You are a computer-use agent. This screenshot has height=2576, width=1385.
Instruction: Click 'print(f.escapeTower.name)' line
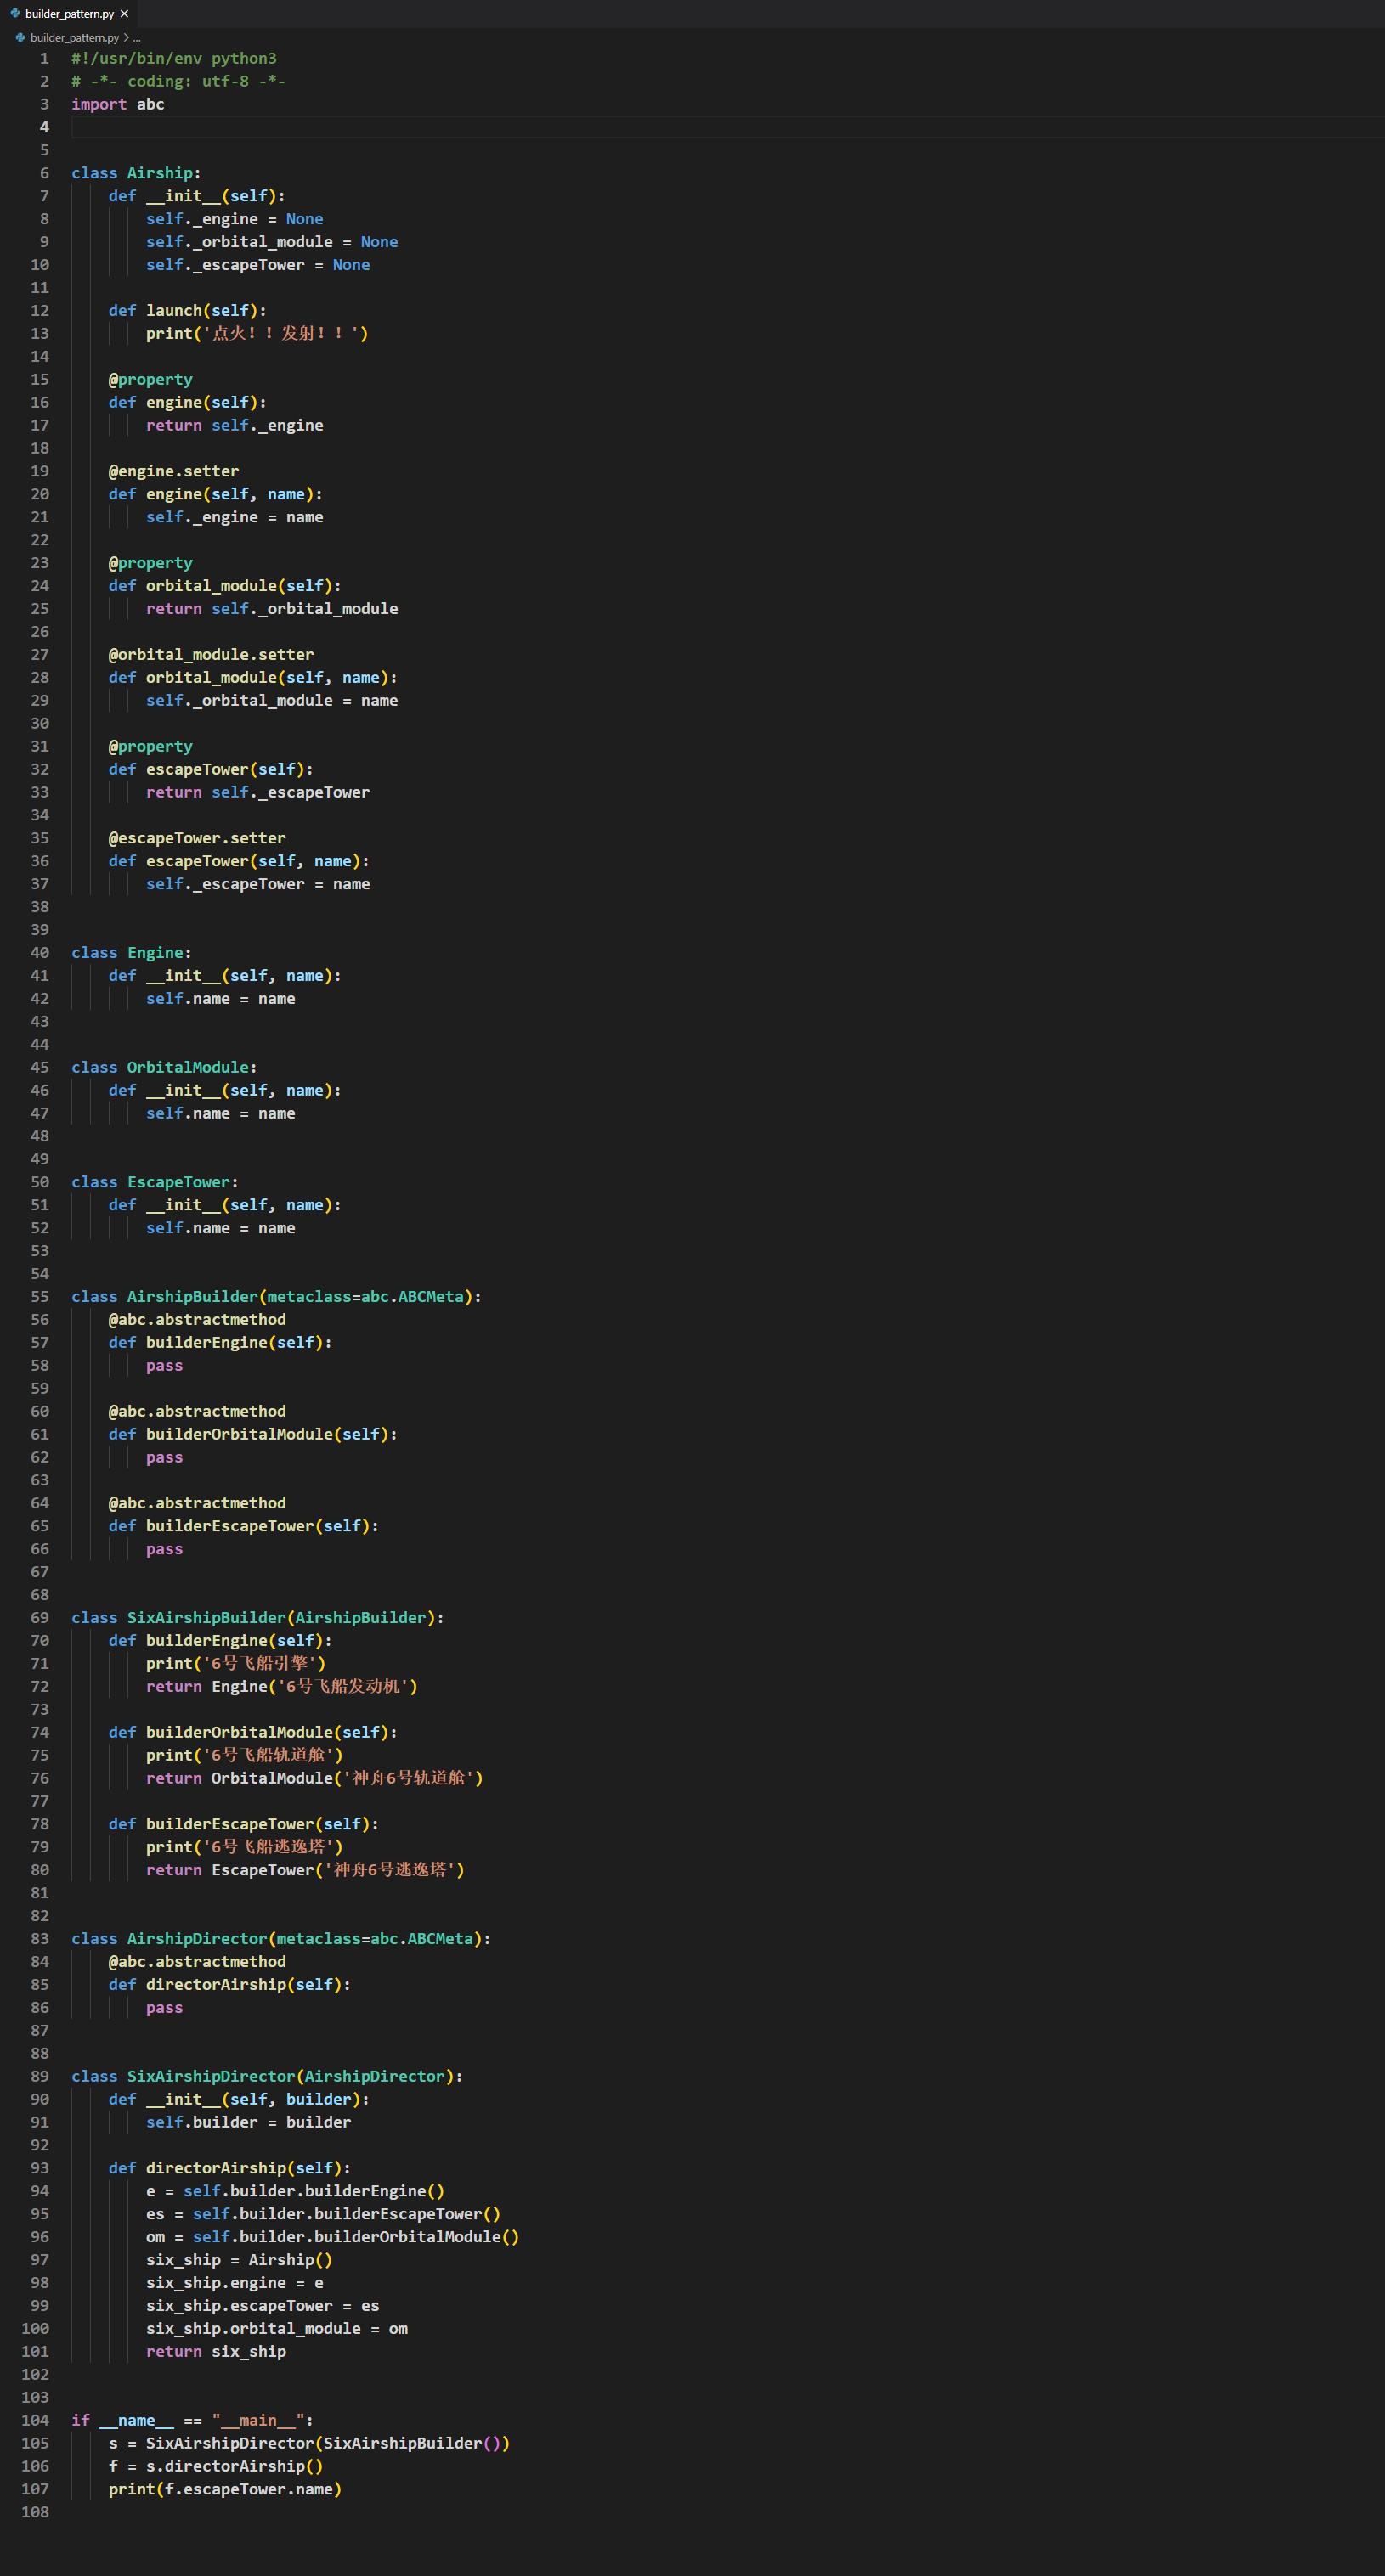click(x=225, y=2489)
